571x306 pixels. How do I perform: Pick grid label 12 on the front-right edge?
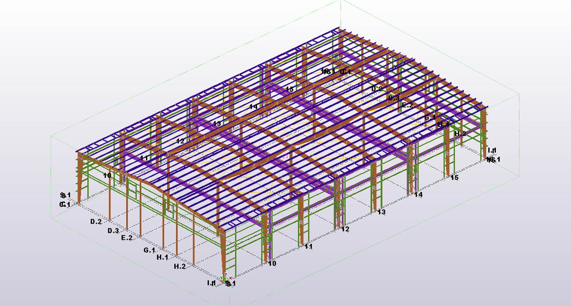[x=345, y=229]
